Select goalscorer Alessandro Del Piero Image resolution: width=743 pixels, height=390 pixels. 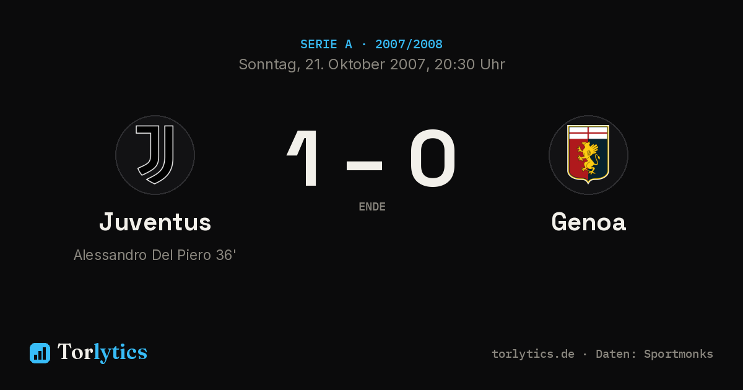(x=142, y=255)
